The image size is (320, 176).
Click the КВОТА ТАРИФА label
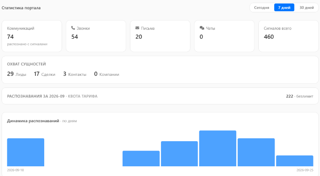(x=83, y=96)
